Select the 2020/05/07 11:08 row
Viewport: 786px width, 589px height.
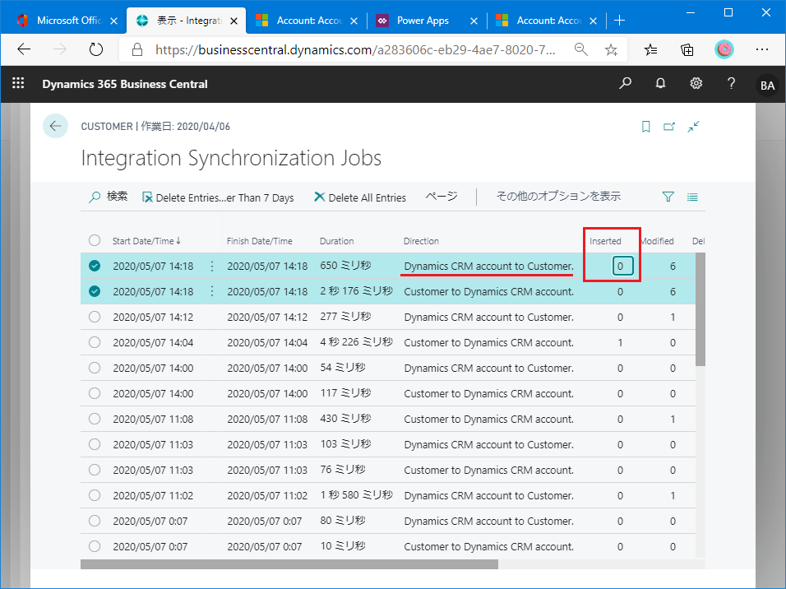coord(95,419)
